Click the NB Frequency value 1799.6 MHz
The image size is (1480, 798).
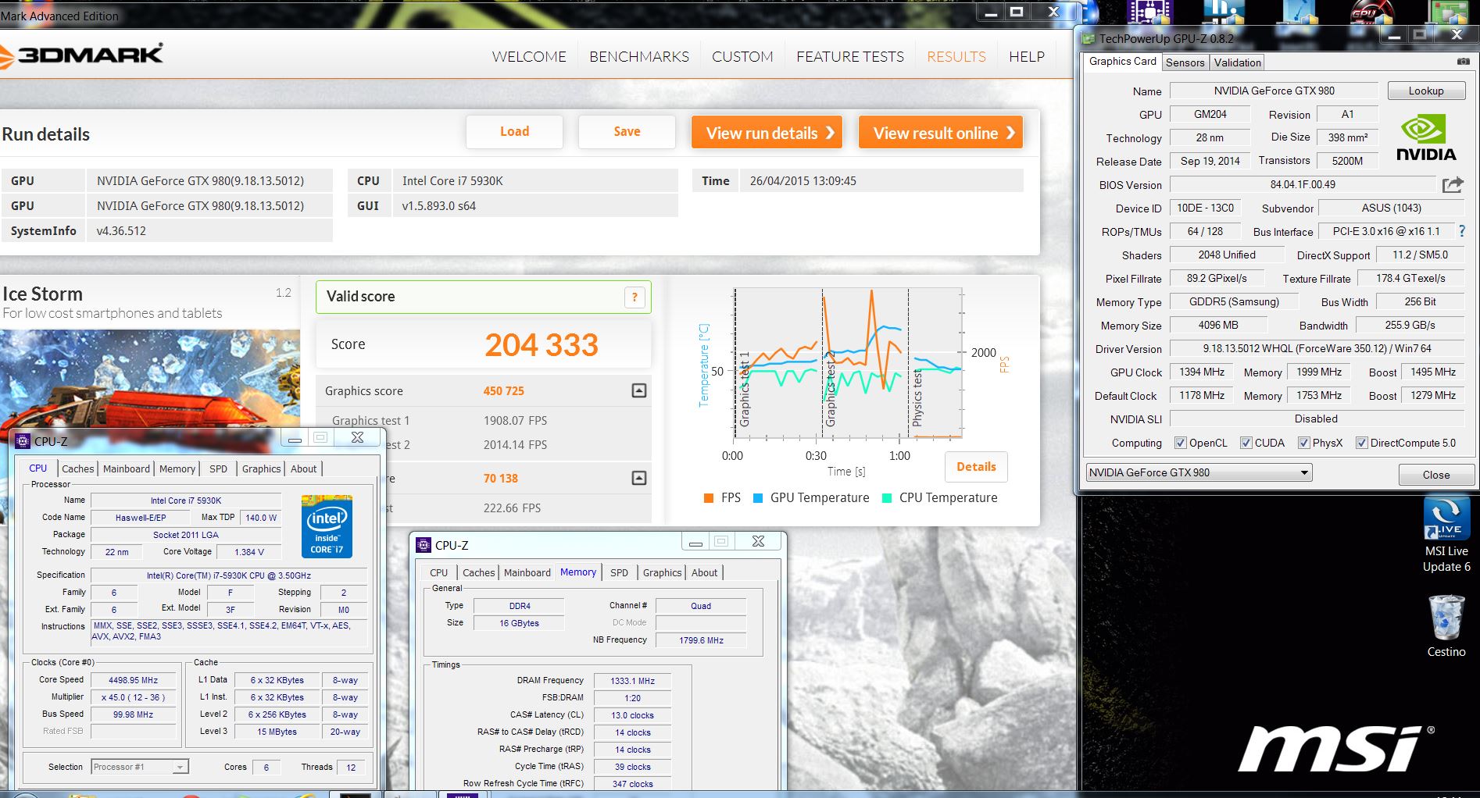coord(701,640)
